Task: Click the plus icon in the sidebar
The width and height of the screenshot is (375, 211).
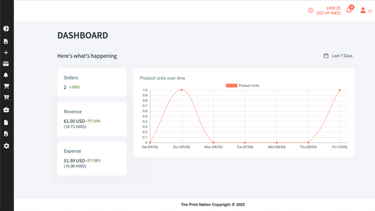Action: pos(6,53)
